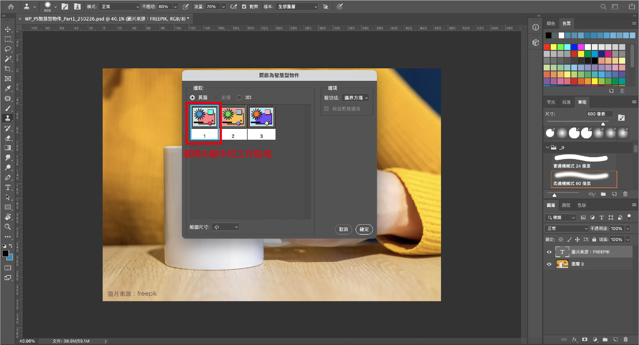Select the 3D radio button
This screenshot has width=639, height=345.
pos(239,97)
